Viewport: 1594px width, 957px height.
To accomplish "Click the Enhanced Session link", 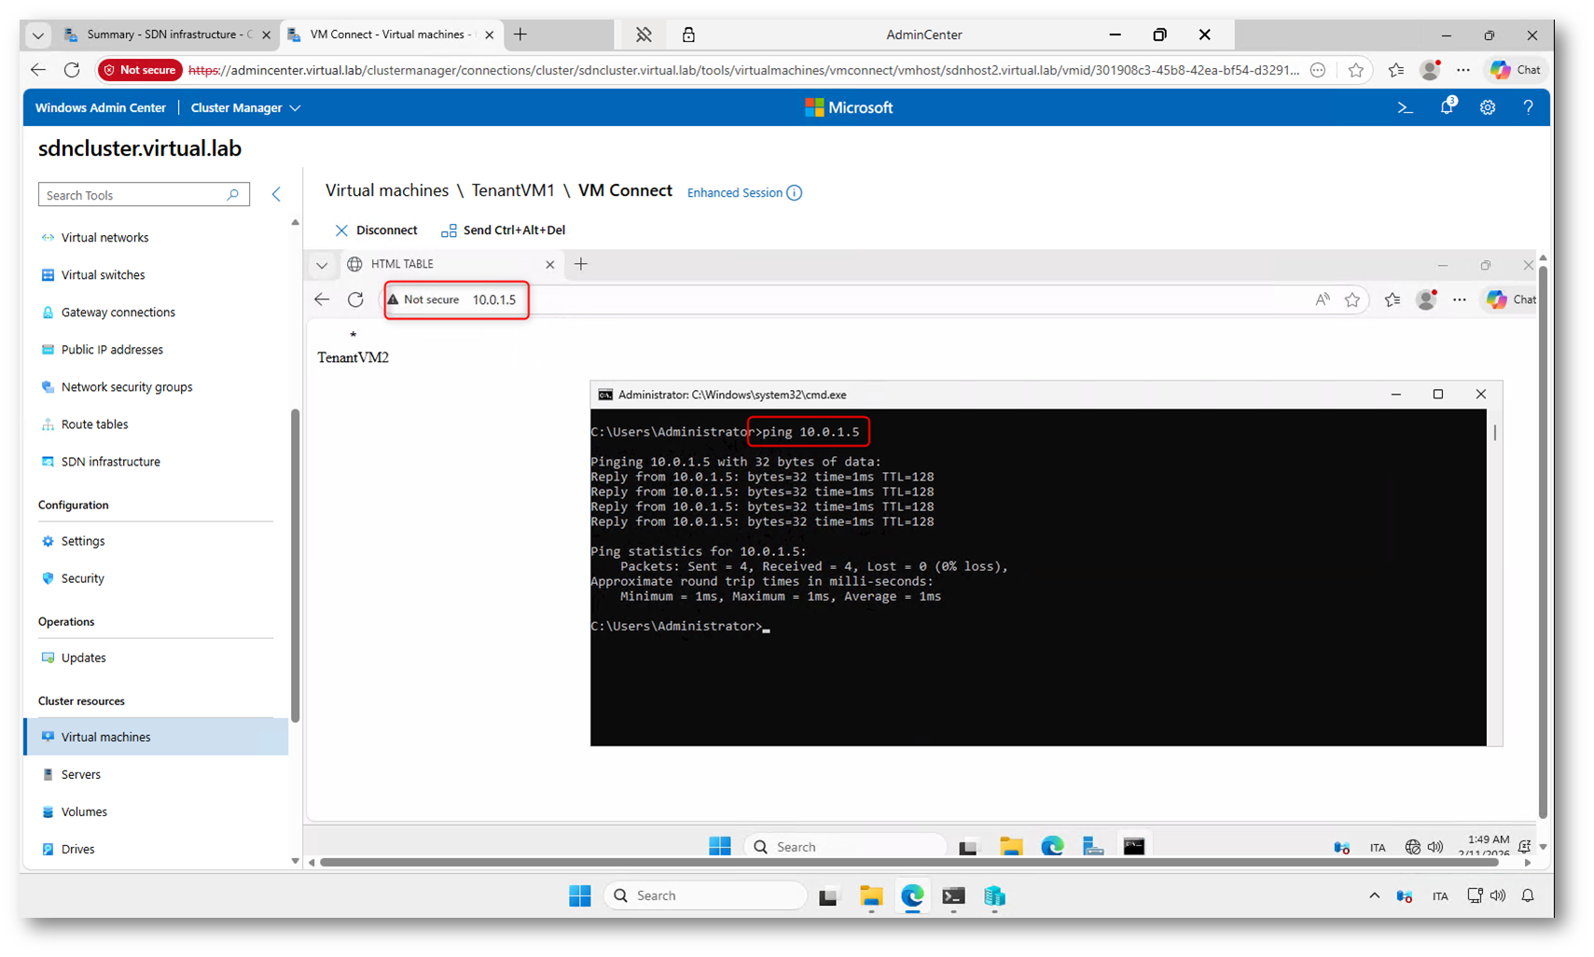I will pos(735,193).
